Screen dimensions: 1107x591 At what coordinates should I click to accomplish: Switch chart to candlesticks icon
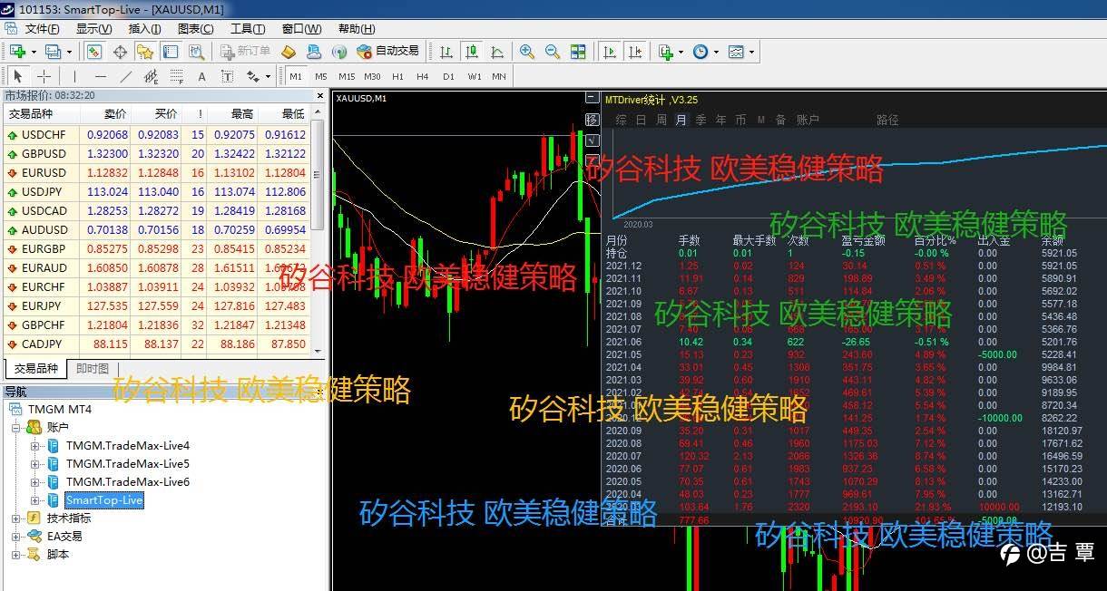coord(471,52)
